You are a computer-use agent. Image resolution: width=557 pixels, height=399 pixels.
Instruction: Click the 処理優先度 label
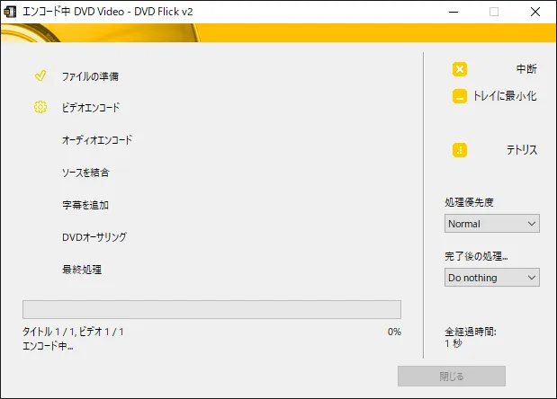(x=469, y=202)
